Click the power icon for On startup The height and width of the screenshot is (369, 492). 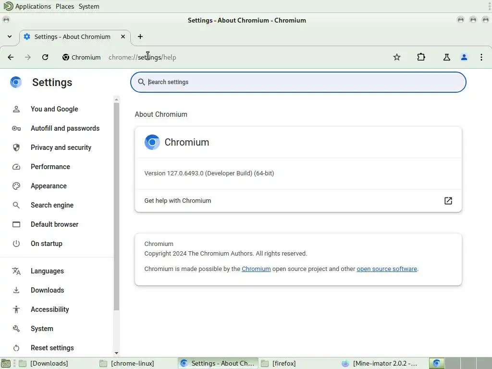[16, 244]
